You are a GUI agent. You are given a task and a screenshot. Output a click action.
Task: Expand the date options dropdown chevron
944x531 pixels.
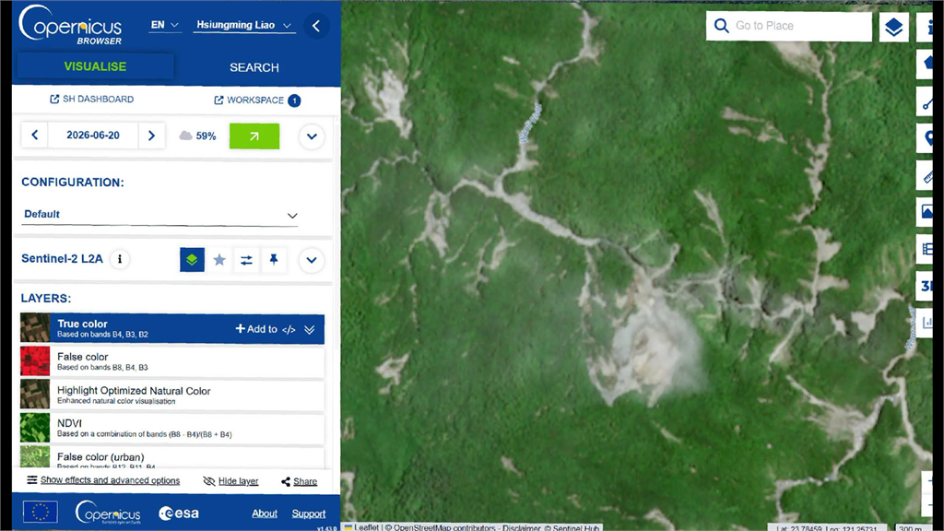click(312, 136)
